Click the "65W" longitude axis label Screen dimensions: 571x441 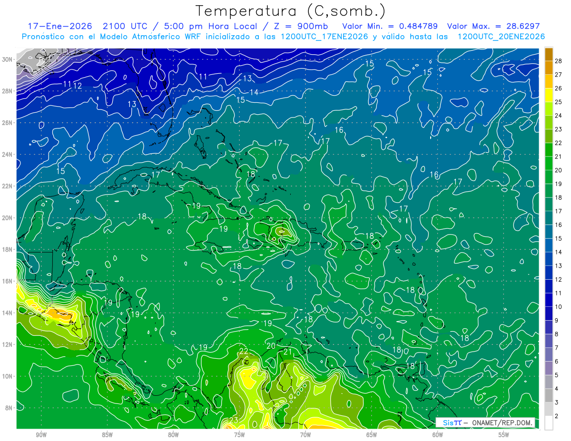(x=371, y=434)
